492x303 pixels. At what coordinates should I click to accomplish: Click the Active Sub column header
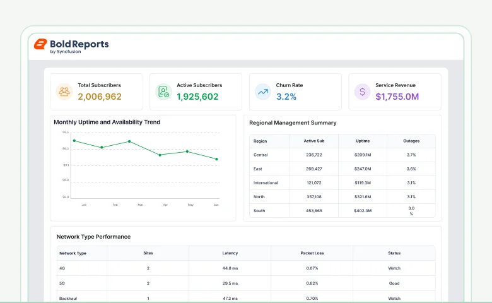pos(314,141)
